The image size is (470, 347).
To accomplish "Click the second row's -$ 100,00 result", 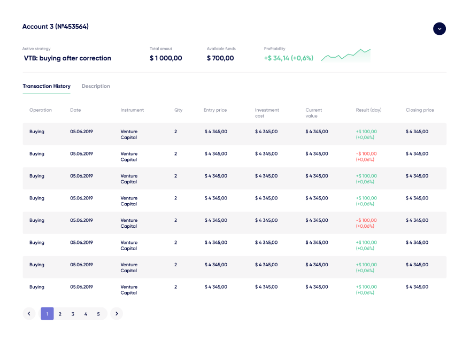I will (x=366, y=157).
